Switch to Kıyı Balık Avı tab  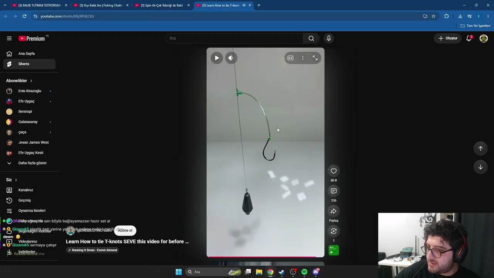coord(101,5)
